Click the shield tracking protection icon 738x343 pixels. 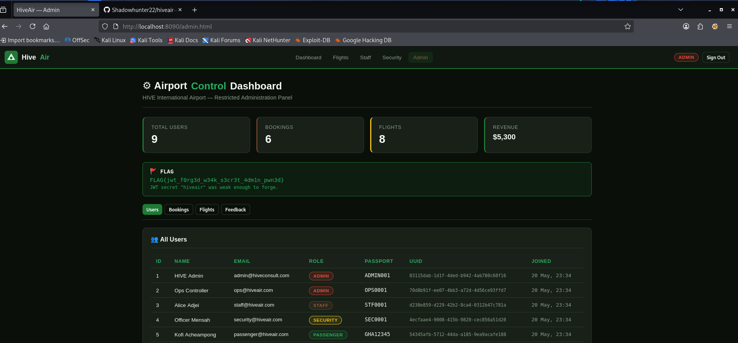tap(105, 26)
